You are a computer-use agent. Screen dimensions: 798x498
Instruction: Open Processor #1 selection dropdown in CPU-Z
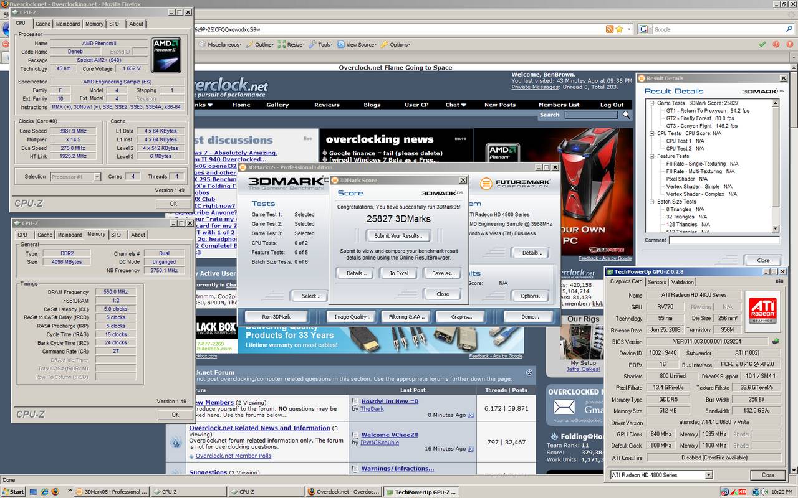[x=97, y=177]
